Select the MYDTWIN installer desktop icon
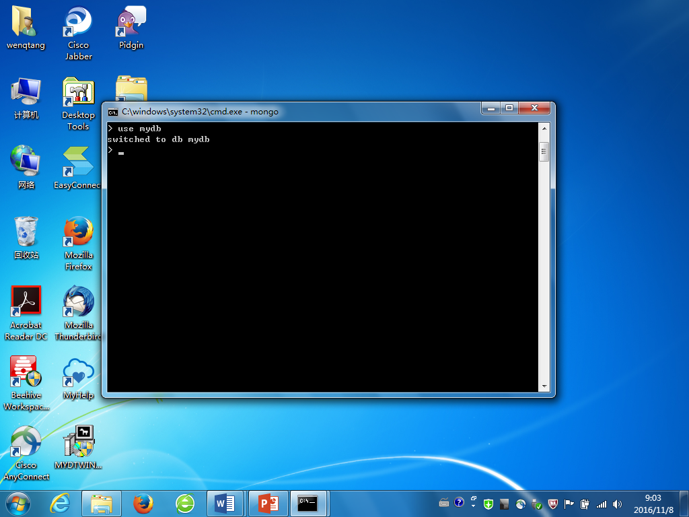Screen dimensions: 689x517 tap(78, 447)
